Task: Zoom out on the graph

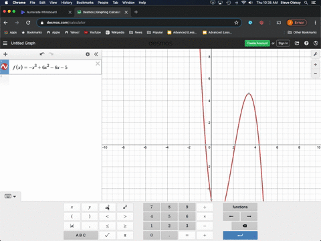Action: 316,73
